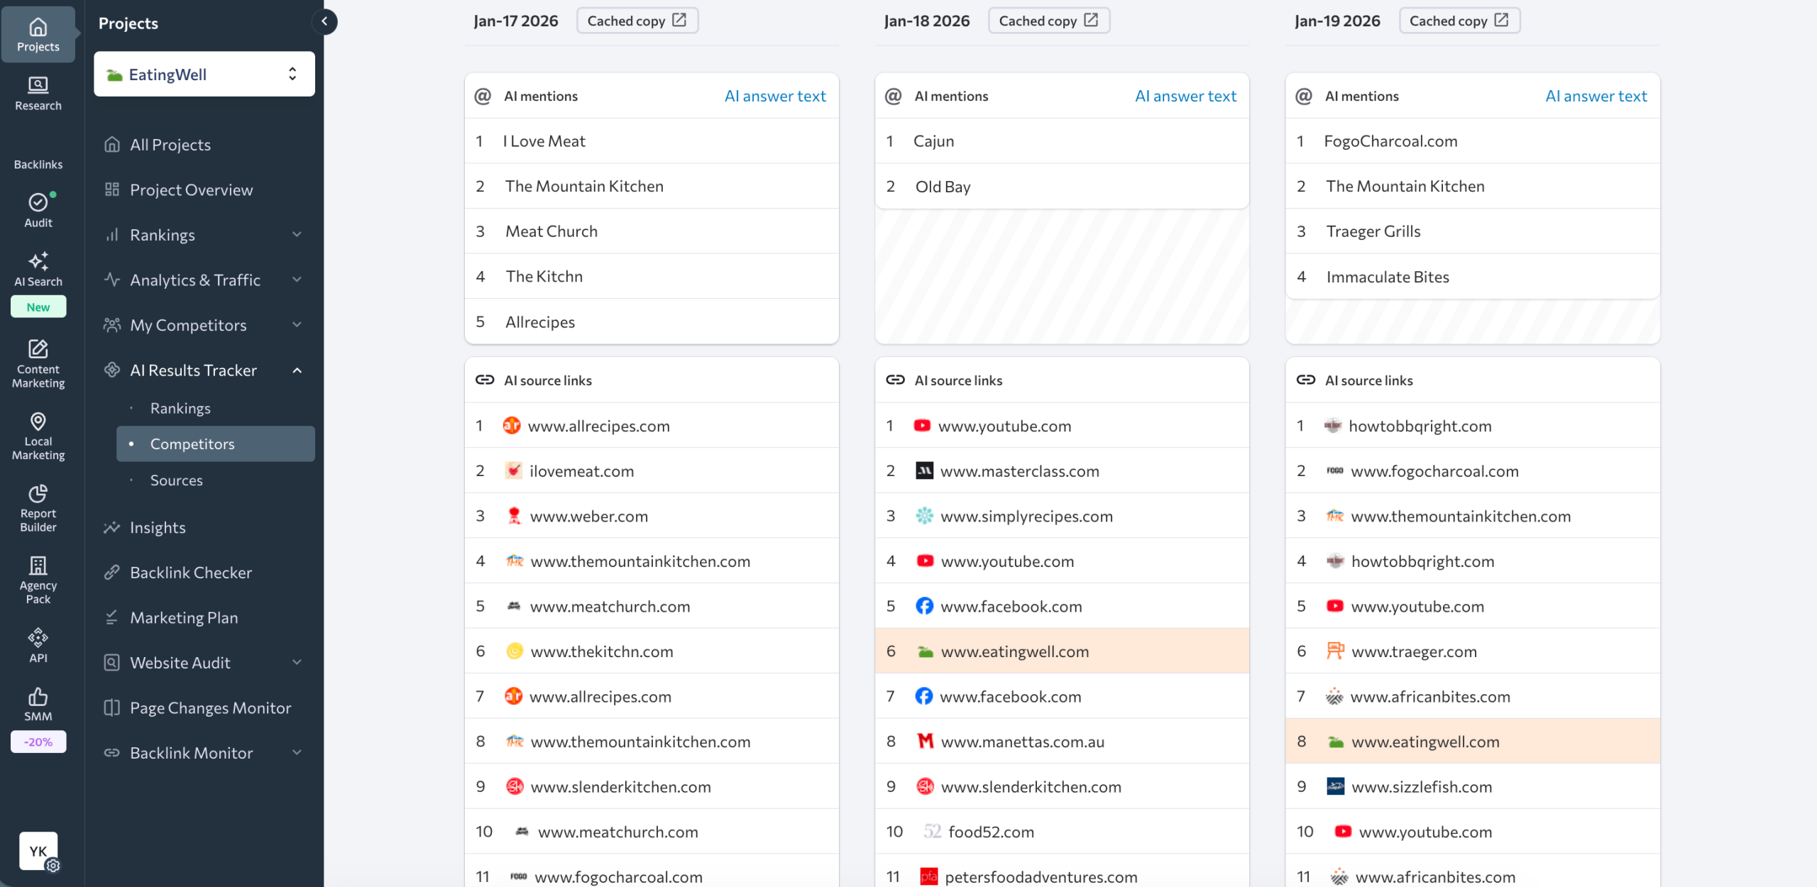This screenshot has width=1817, height=887.
Task: Select Sources under AI Results Tracker
Action: pyautogui.click(x=176, y=480)
